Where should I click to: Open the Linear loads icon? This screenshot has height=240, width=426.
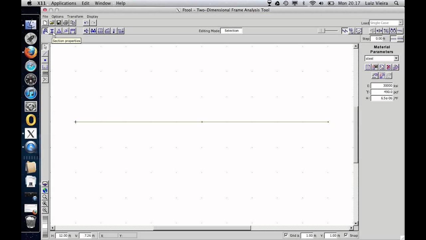tap(107, 31)
